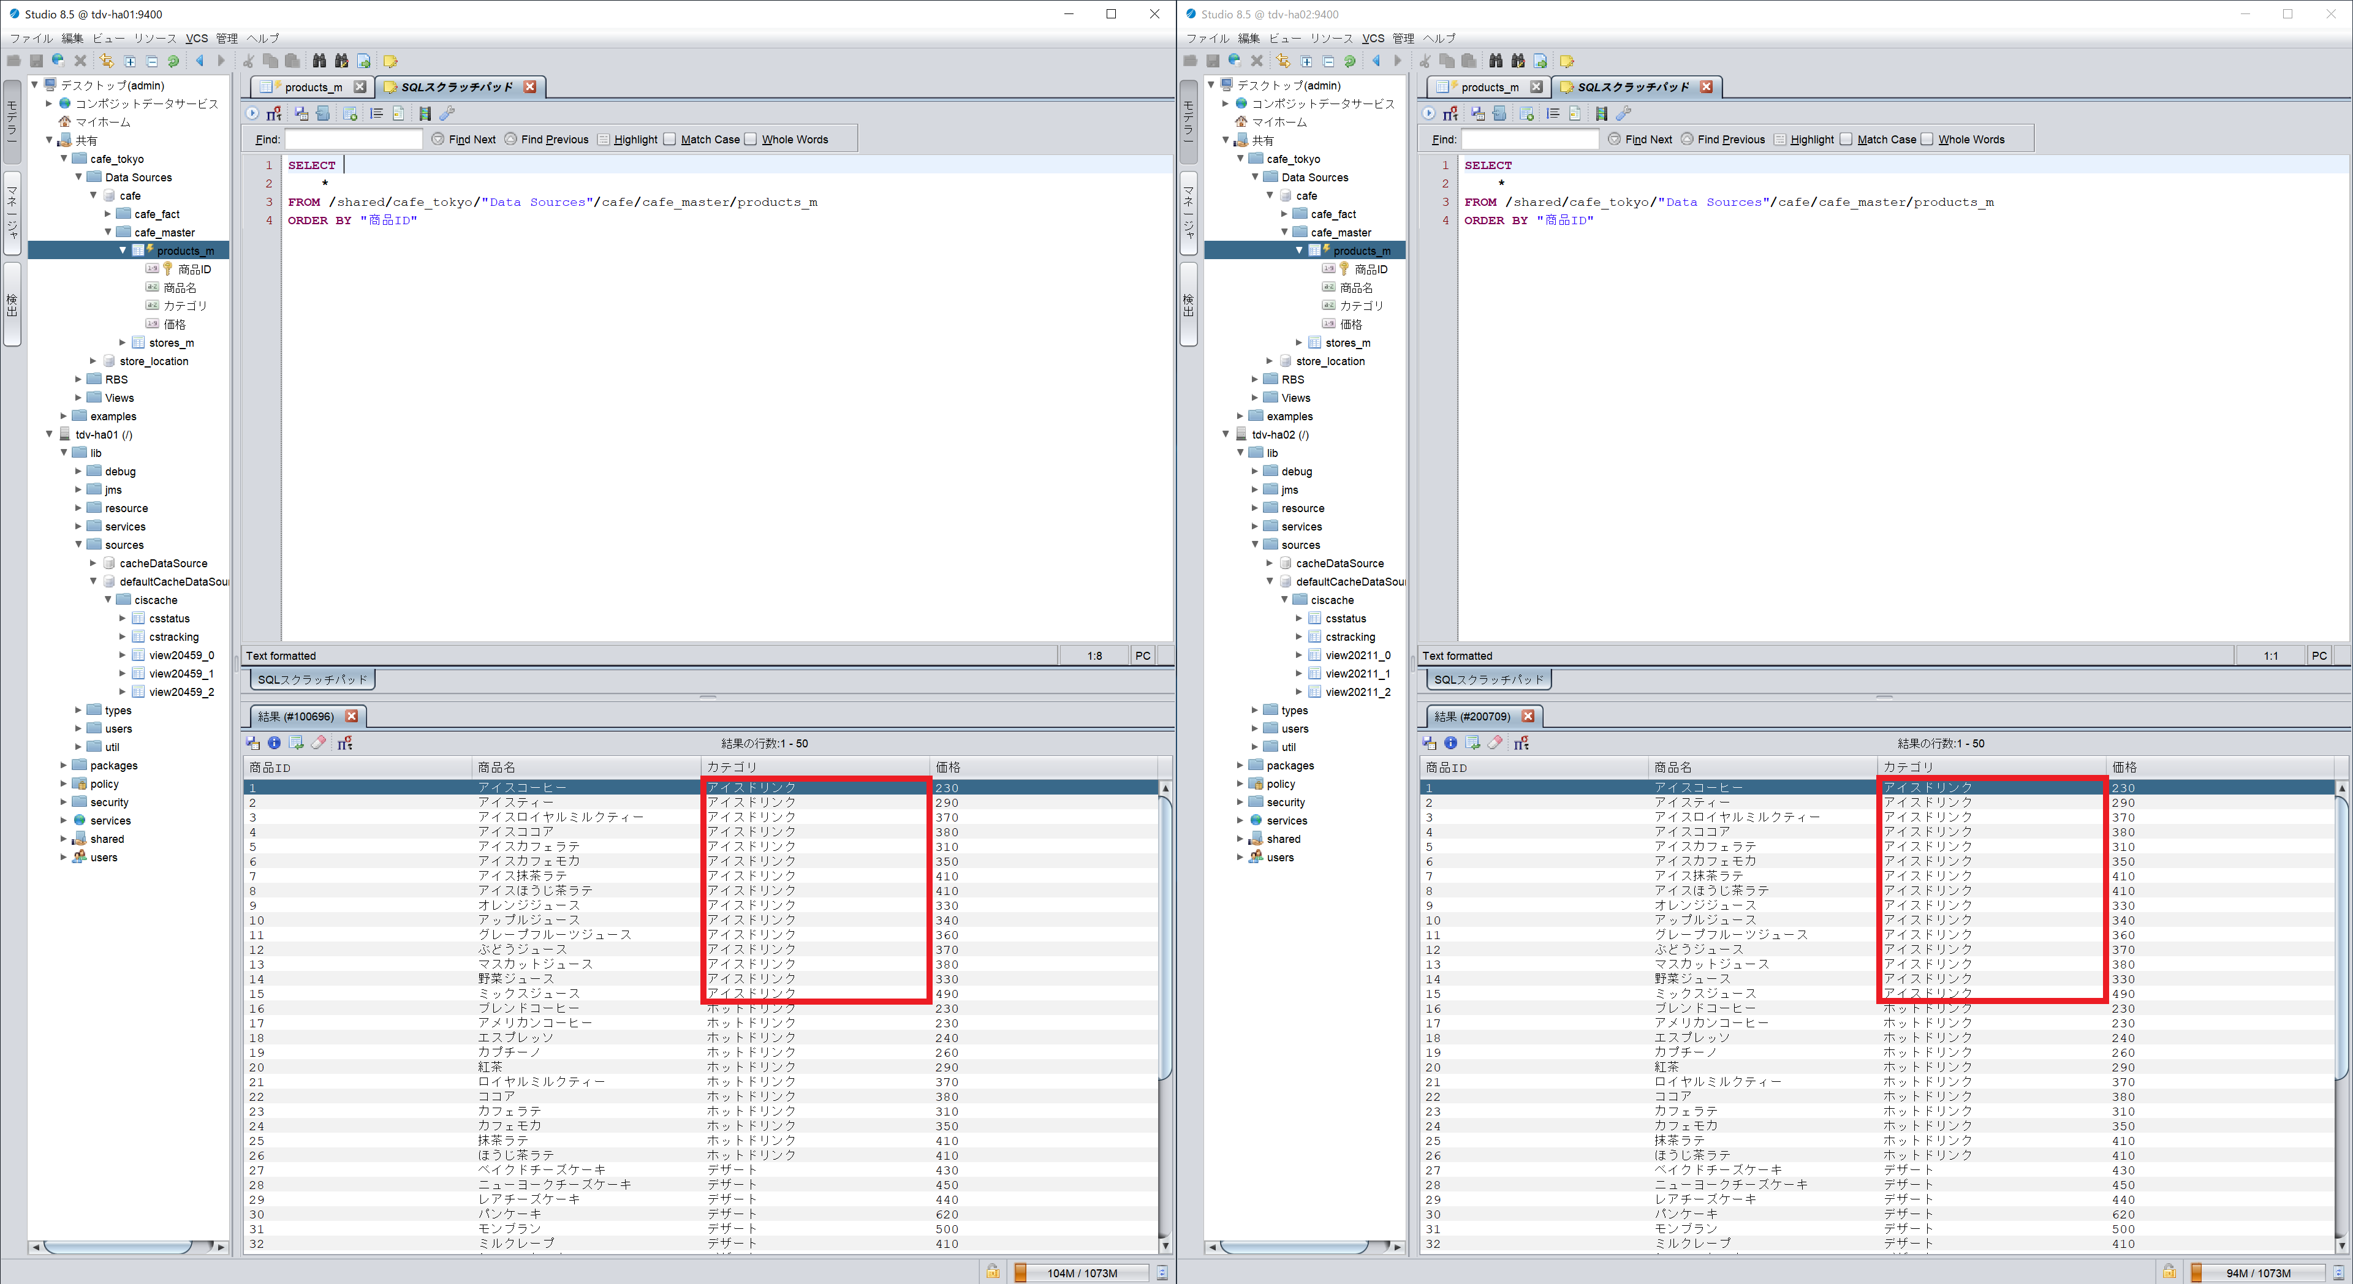Open the VCS menu in right window
Screen dimensions: 2353x1284
(1373, 39)
